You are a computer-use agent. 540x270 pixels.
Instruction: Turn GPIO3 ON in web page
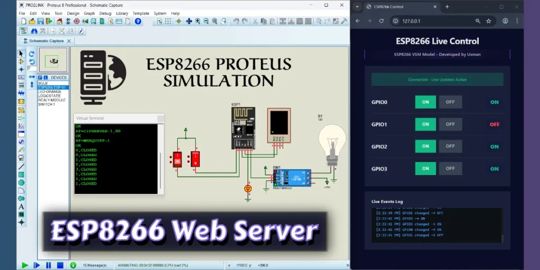pyautogui.click(x=426, y=168)
